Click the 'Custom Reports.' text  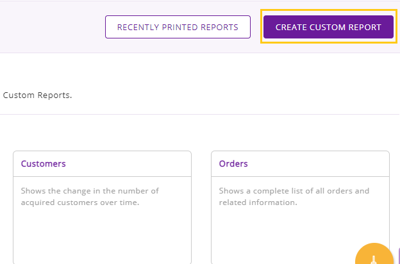pos(37,95)
